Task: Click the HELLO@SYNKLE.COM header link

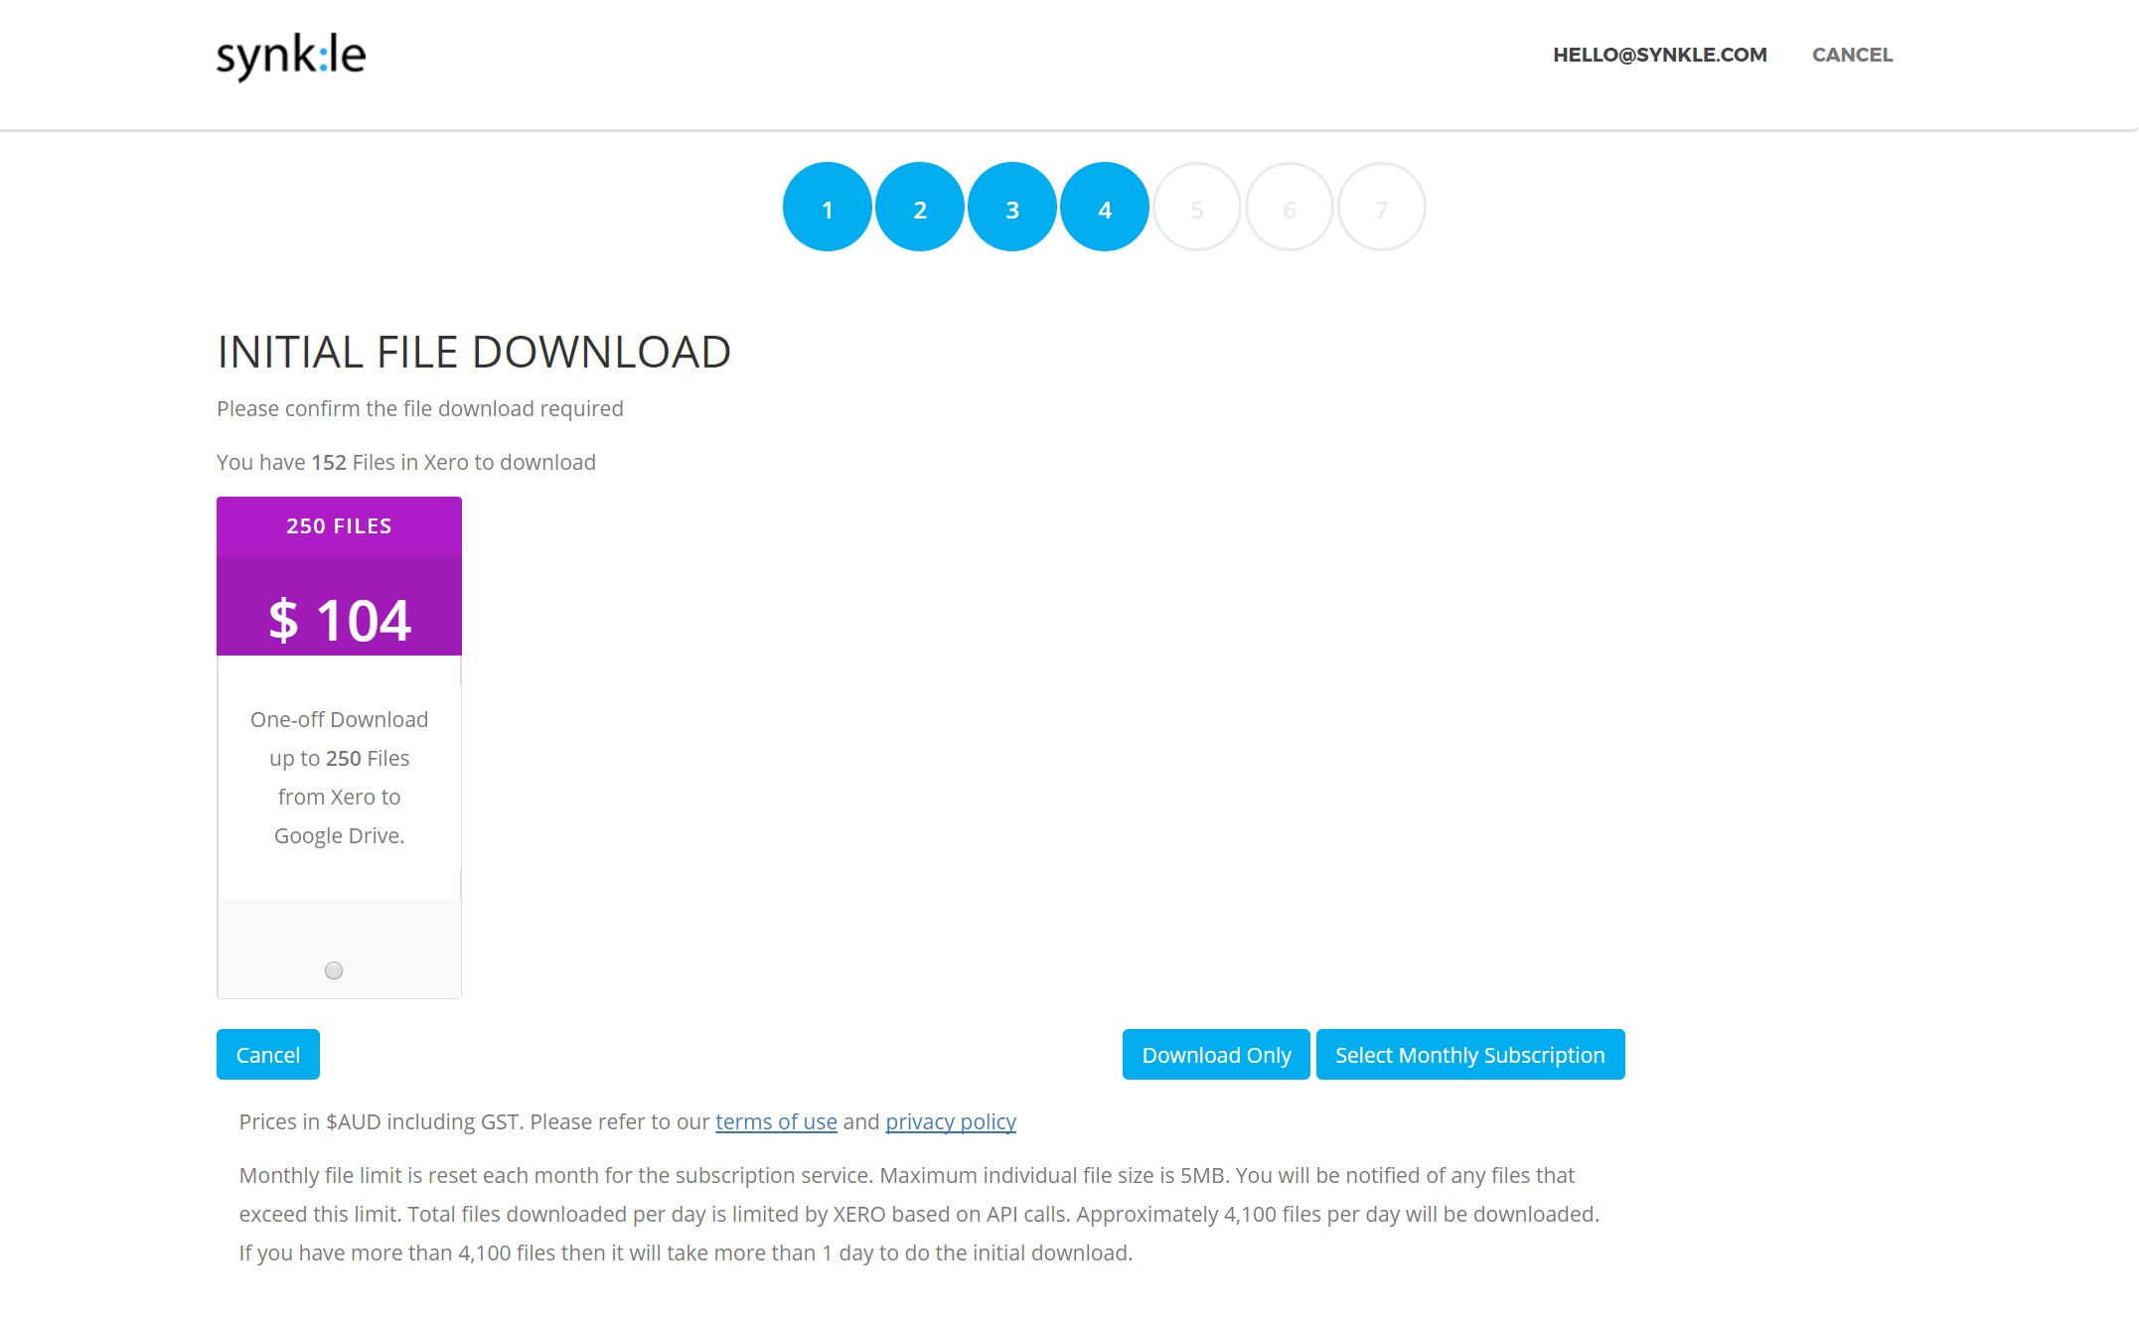Action: click(1660, 55)
